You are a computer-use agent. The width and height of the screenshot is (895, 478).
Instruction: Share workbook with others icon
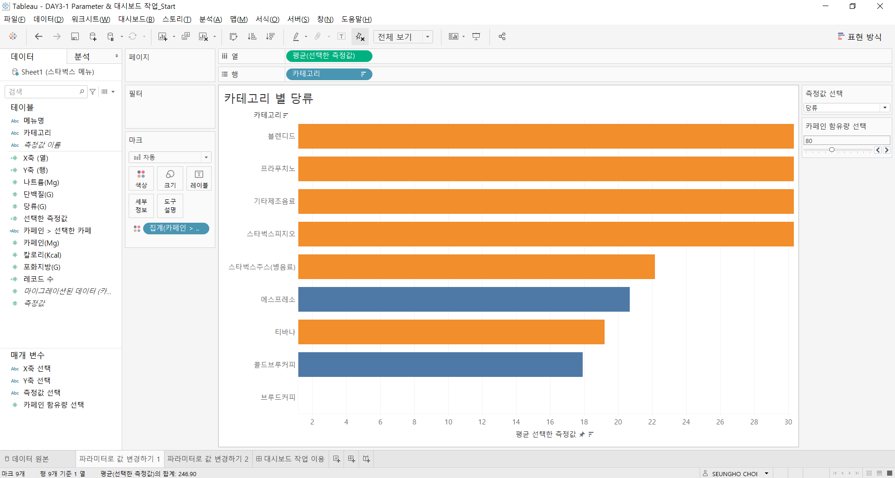pos(502,36)
